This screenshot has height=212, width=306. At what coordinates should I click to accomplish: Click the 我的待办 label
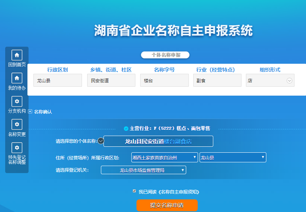[17, 88]
